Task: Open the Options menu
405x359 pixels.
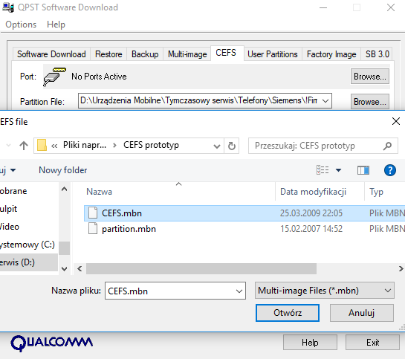Action: pyautogui.click(x=21, y=25)
